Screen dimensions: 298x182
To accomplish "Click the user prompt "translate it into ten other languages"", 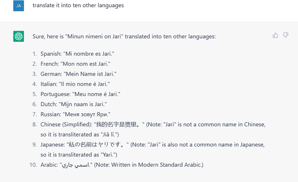I will coord(78,5).
